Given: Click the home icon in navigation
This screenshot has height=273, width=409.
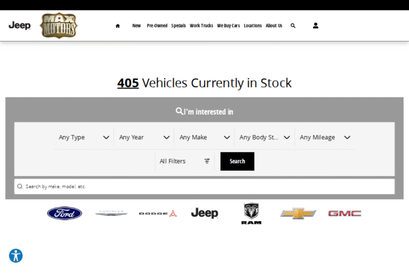Looking at the screenshot, I should click(x=118, y=26).
